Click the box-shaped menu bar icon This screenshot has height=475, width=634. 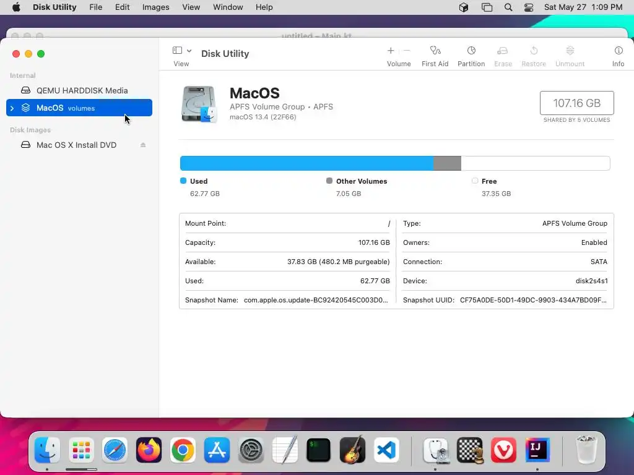[x=464, y=7]
